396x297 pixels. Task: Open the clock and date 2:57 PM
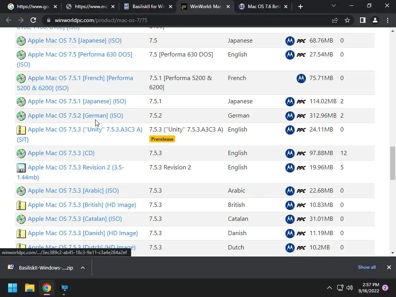click(x=369, y=288)
